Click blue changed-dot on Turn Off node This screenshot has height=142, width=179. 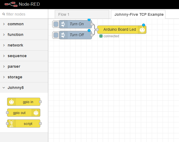89,30
